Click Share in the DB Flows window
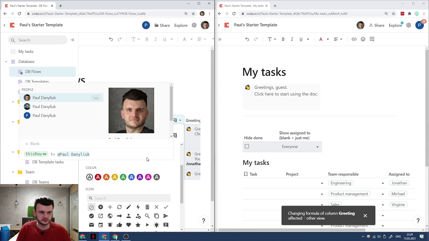Image resolution: width=429 pixels, height=241 pixels. tap(162, 25)
